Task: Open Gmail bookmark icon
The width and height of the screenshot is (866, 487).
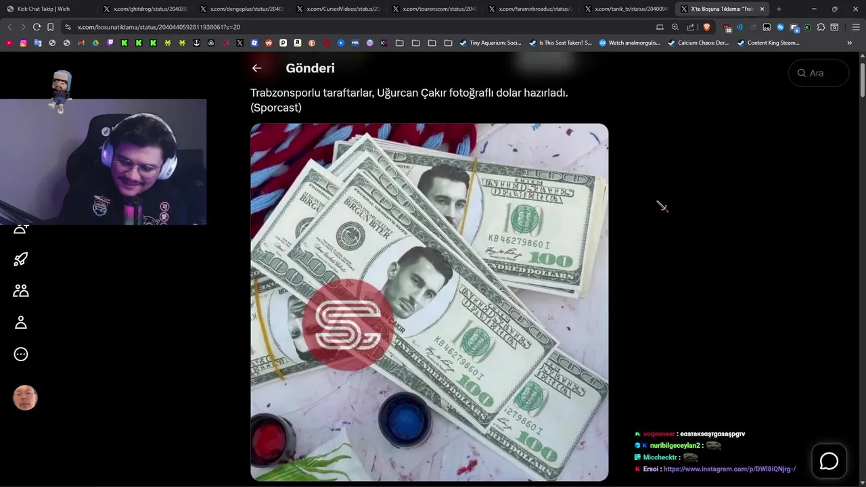Action: click(81, 43)
